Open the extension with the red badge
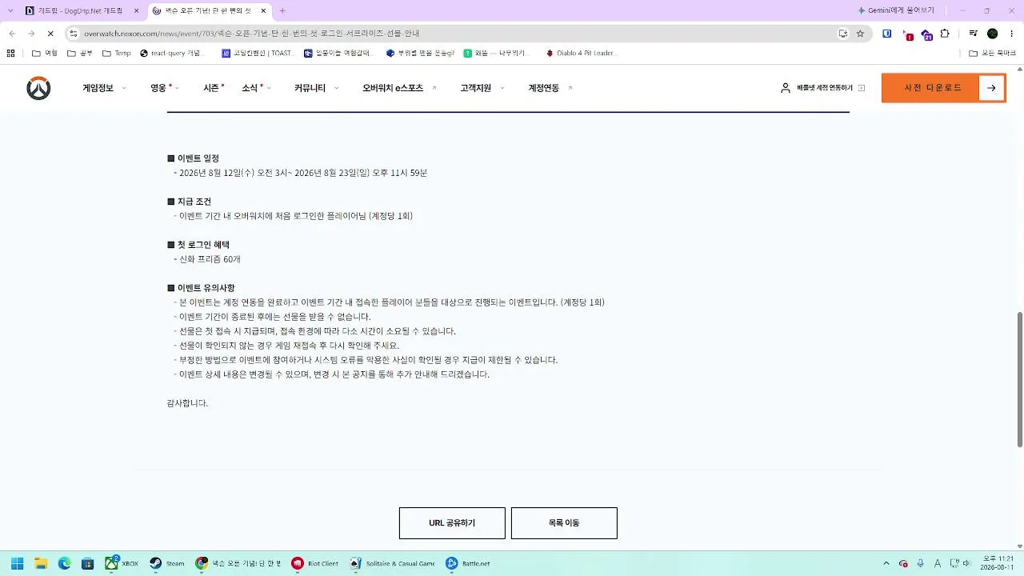The image size is (1024, 576). 907,34
